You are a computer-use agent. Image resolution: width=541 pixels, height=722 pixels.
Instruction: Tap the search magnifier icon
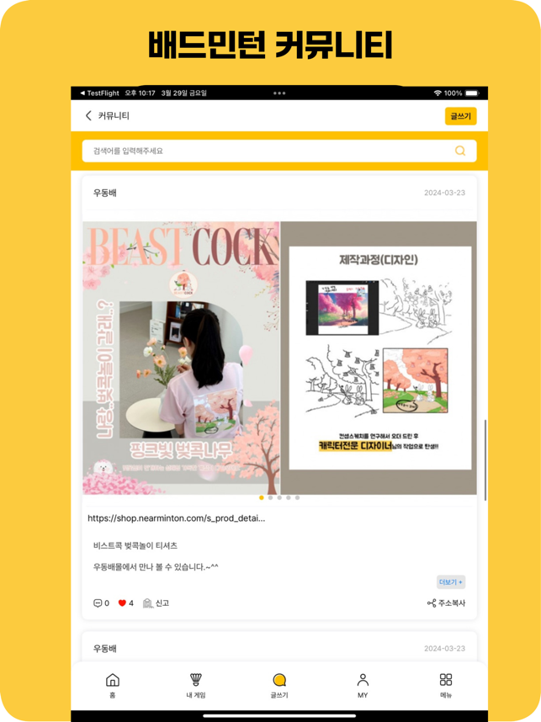(x=460, y=151)
